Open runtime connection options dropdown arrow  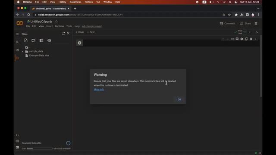[250, 32]
